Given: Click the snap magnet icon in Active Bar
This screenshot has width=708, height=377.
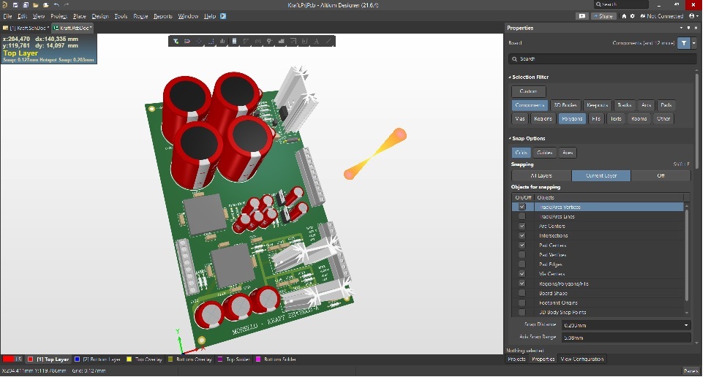Looking at the screenshot, I should [x=187, y=42].
